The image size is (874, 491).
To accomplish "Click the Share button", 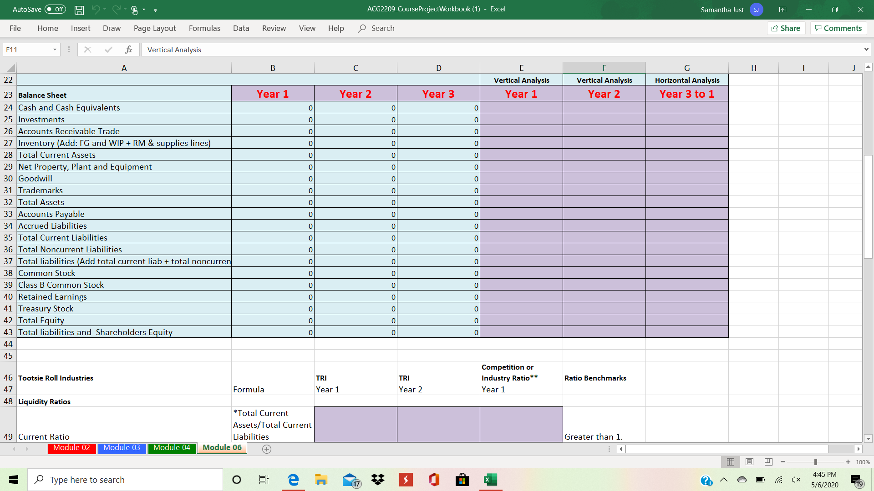I will point(786,28).
